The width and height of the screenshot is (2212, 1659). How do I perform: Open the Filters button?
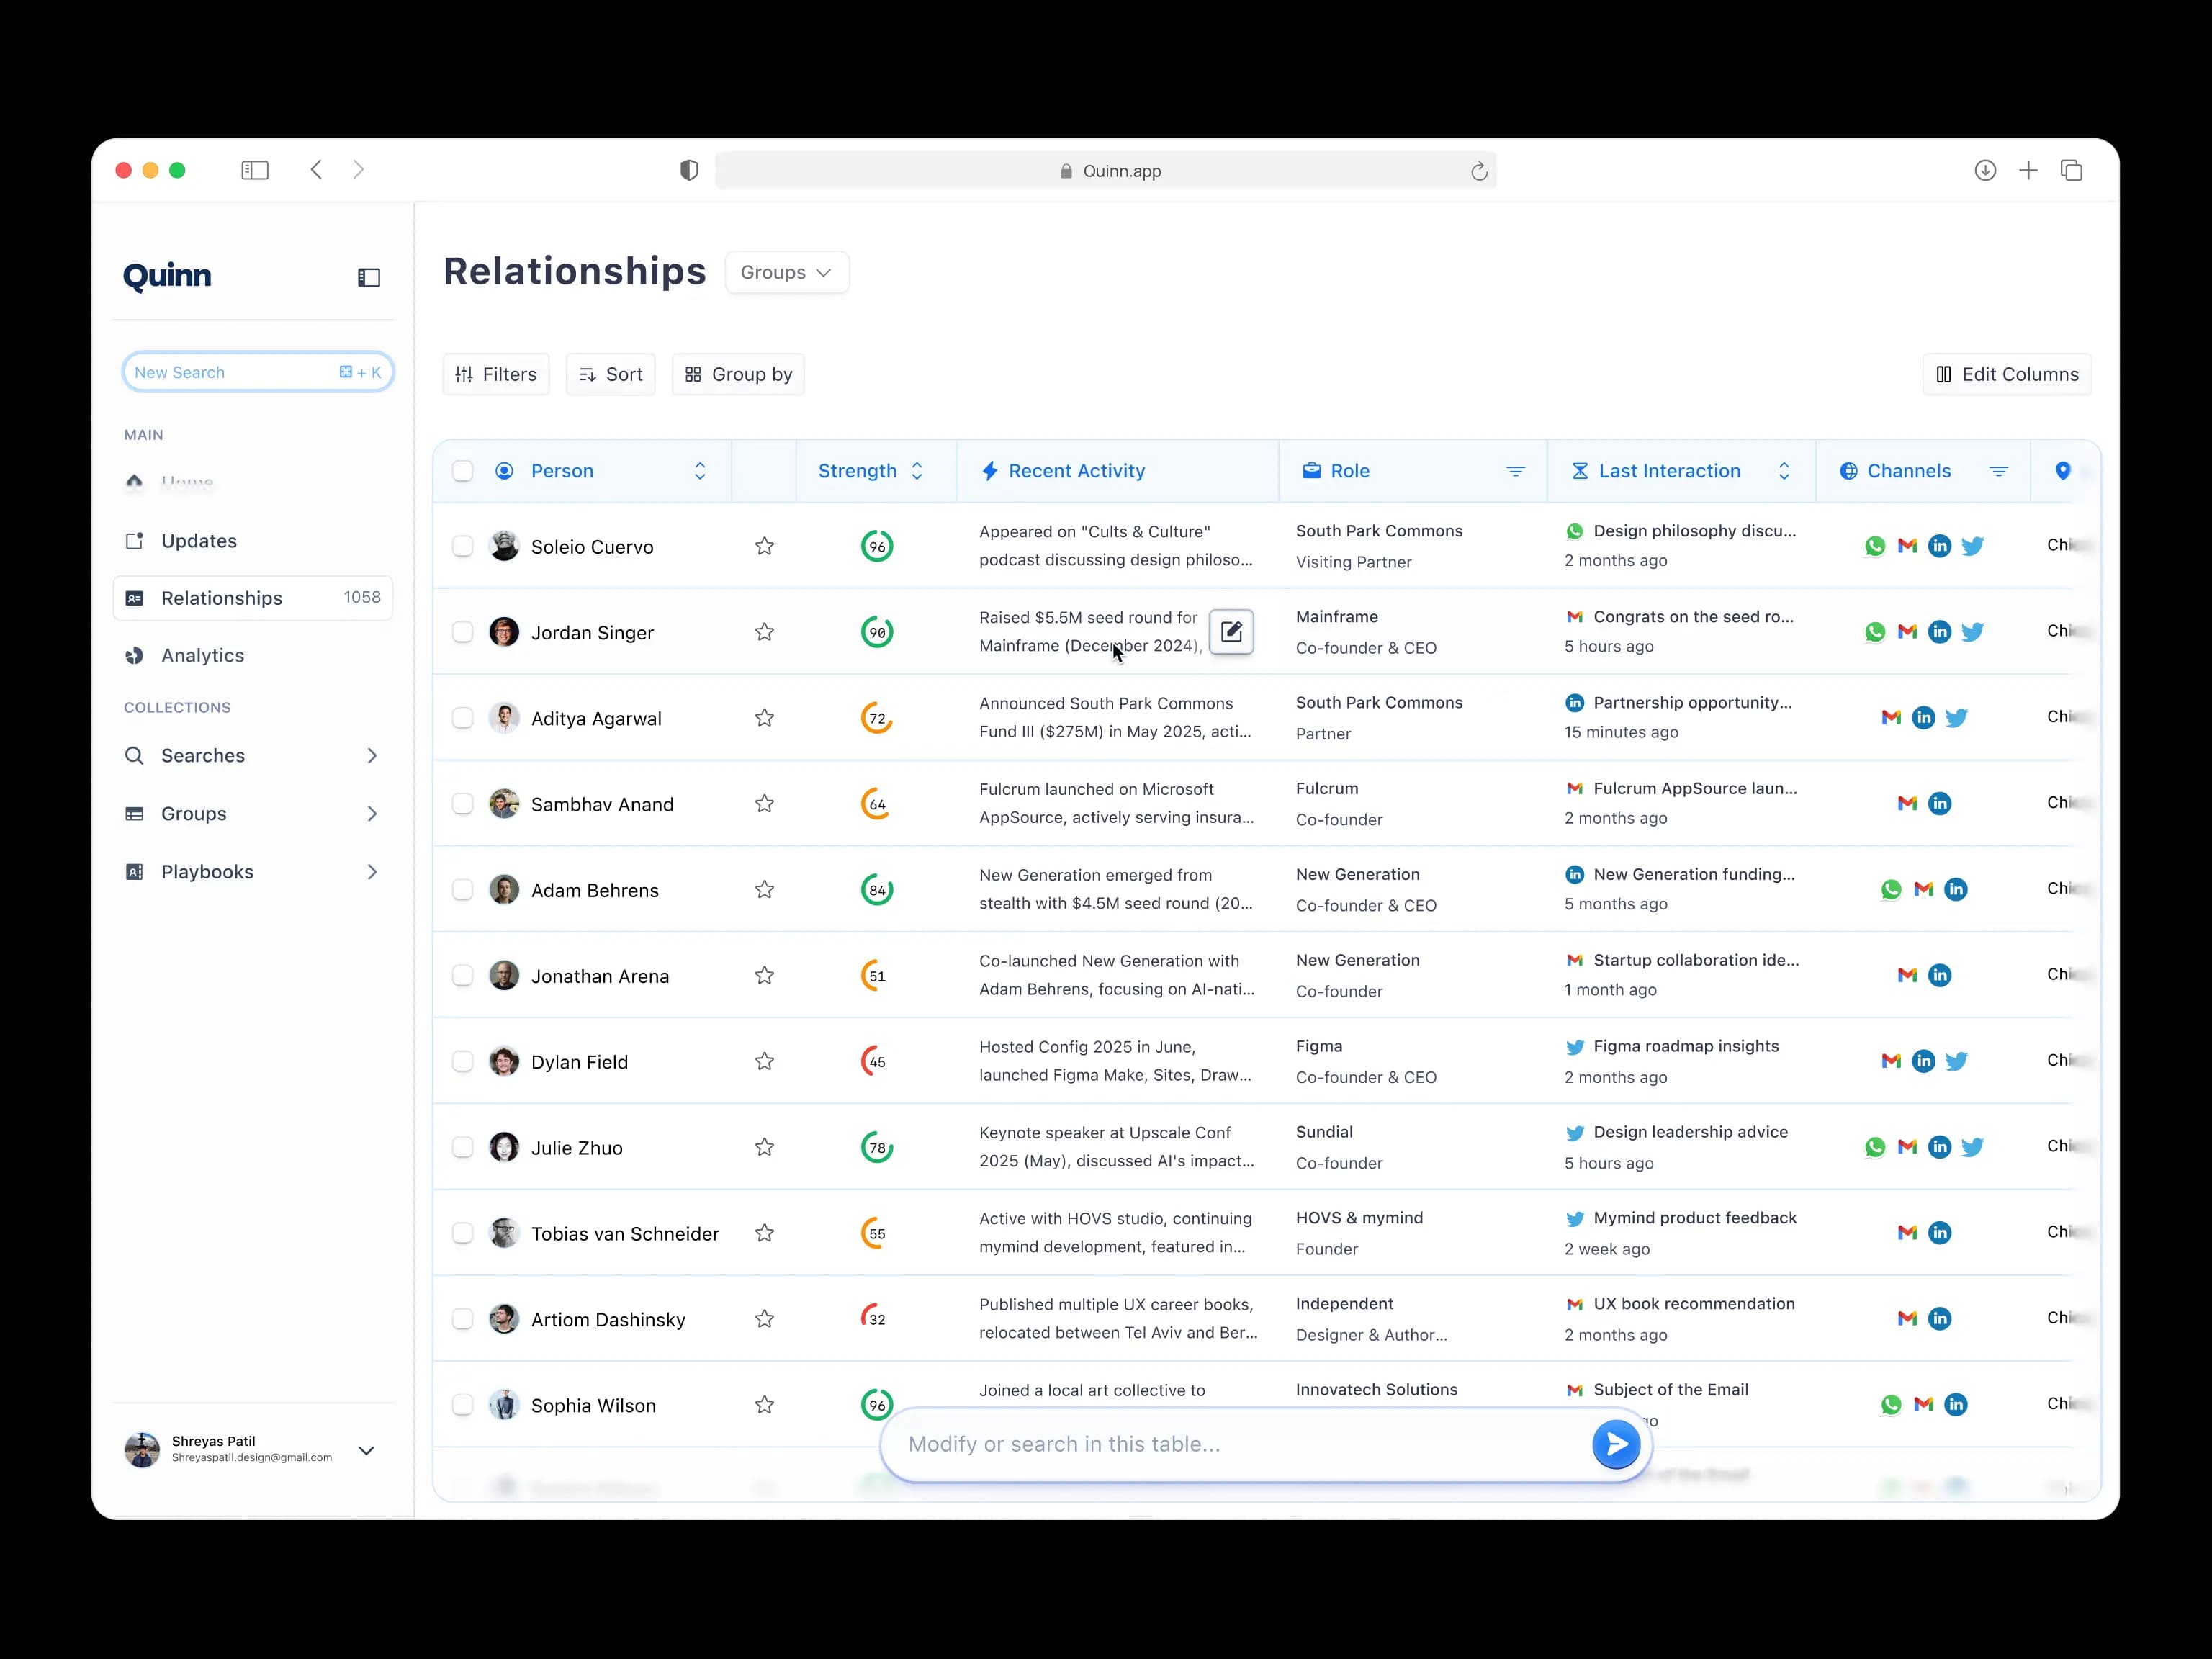coord(496,374)
